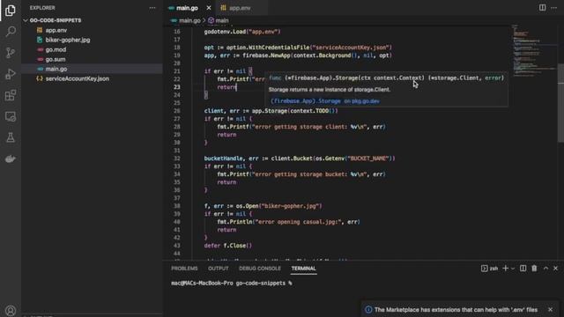Click the option.WithCredentialsFile line

click(x=298, y=48)
